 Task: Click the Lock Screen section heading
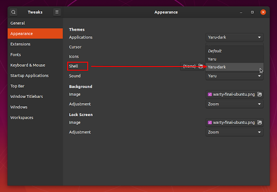[x=81, y=115]
